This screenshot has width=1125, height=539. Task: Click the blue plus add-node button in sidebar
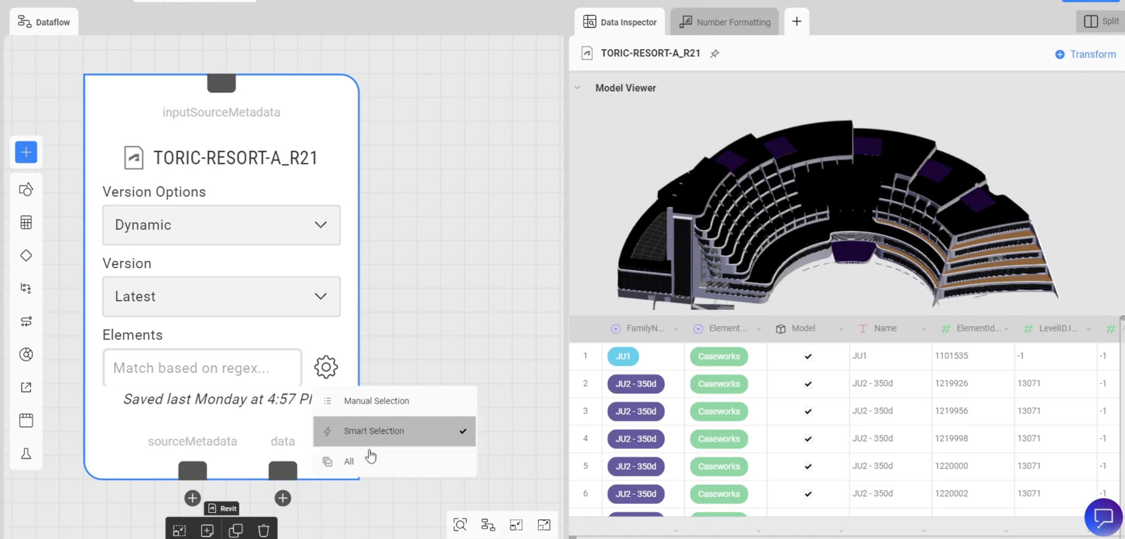(26, 152)
